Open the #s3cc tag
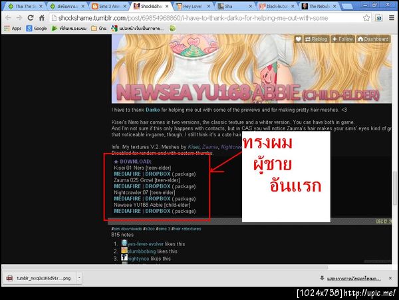This screenshot has height=300, width=399. (x=149, y=229)
